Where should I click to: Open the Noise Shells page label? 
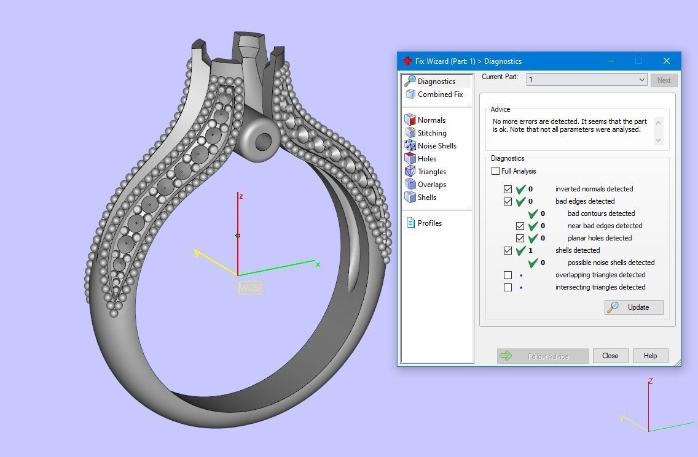[x=437, y=146]
